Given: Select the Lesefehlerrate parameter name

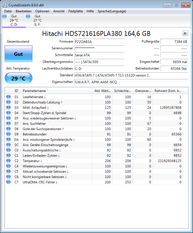Looking at the screenshot, I should [34, 97].
